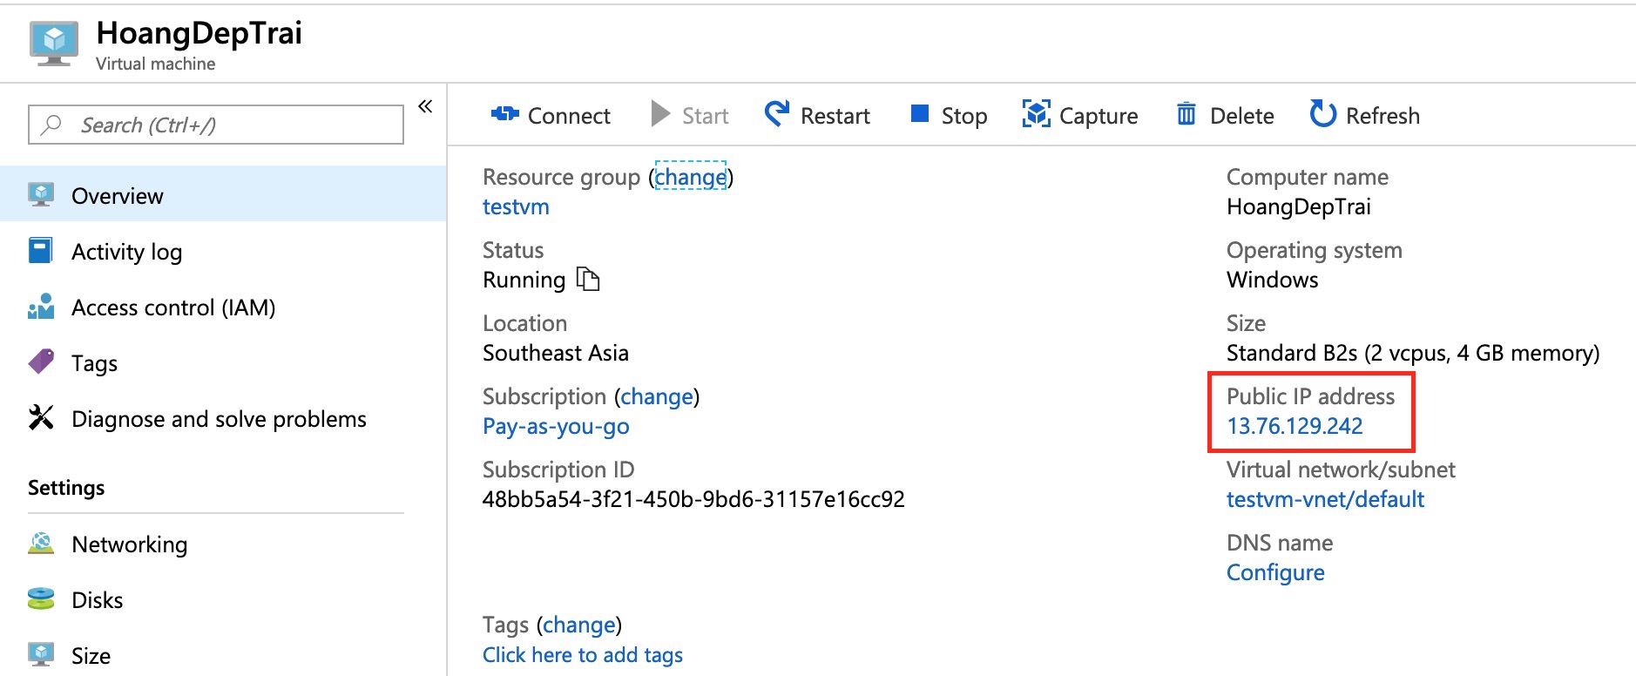
Task: Click here to add tags link
Action: point(582,654)
